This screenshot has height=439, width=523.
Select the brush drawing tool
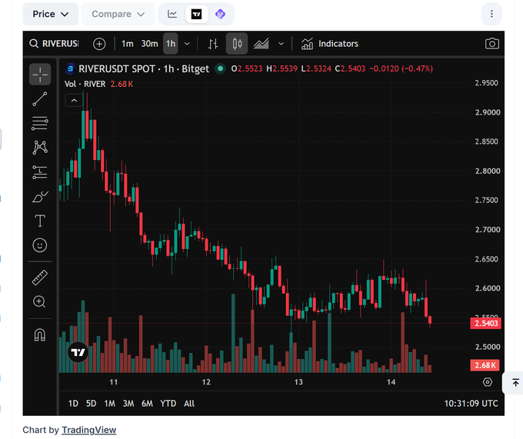(40, 197)
